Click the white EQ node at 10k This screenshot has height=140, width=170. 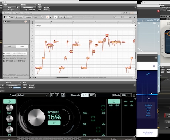[152, 94]
